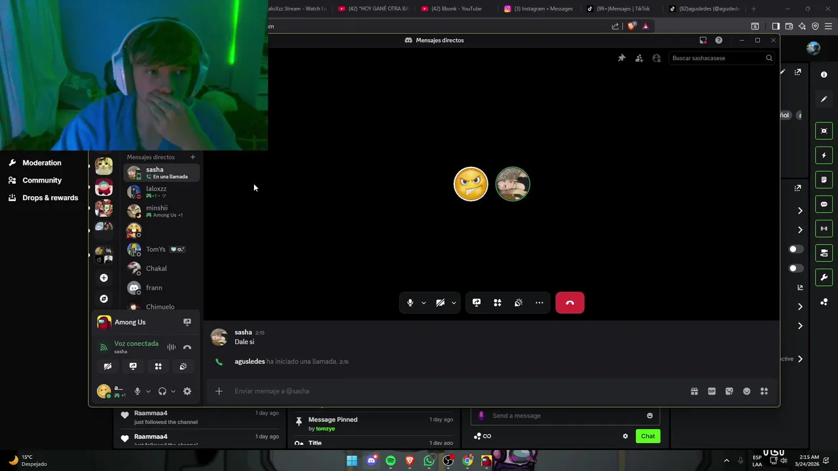Share your screen from the call controls
The height and width of the screenshot is (471, 838).
(477, 303)
